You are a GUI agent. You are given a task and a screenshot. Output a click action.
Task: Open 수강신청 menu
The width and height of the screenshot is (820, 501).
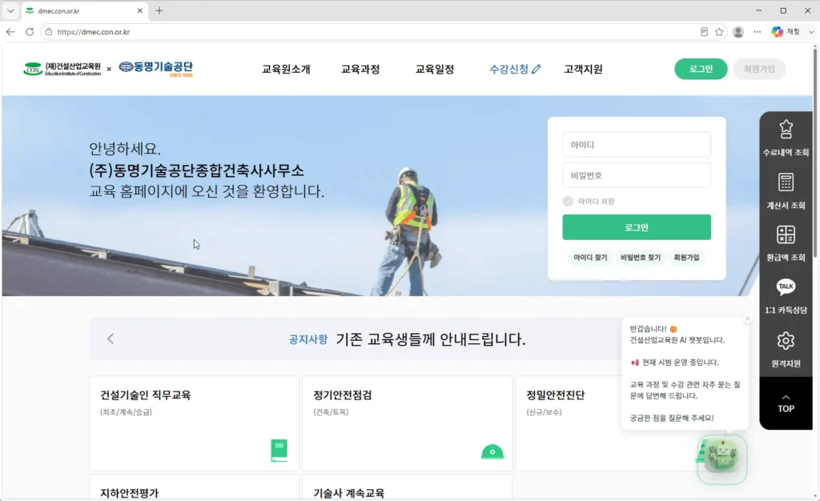coord(515,69)
